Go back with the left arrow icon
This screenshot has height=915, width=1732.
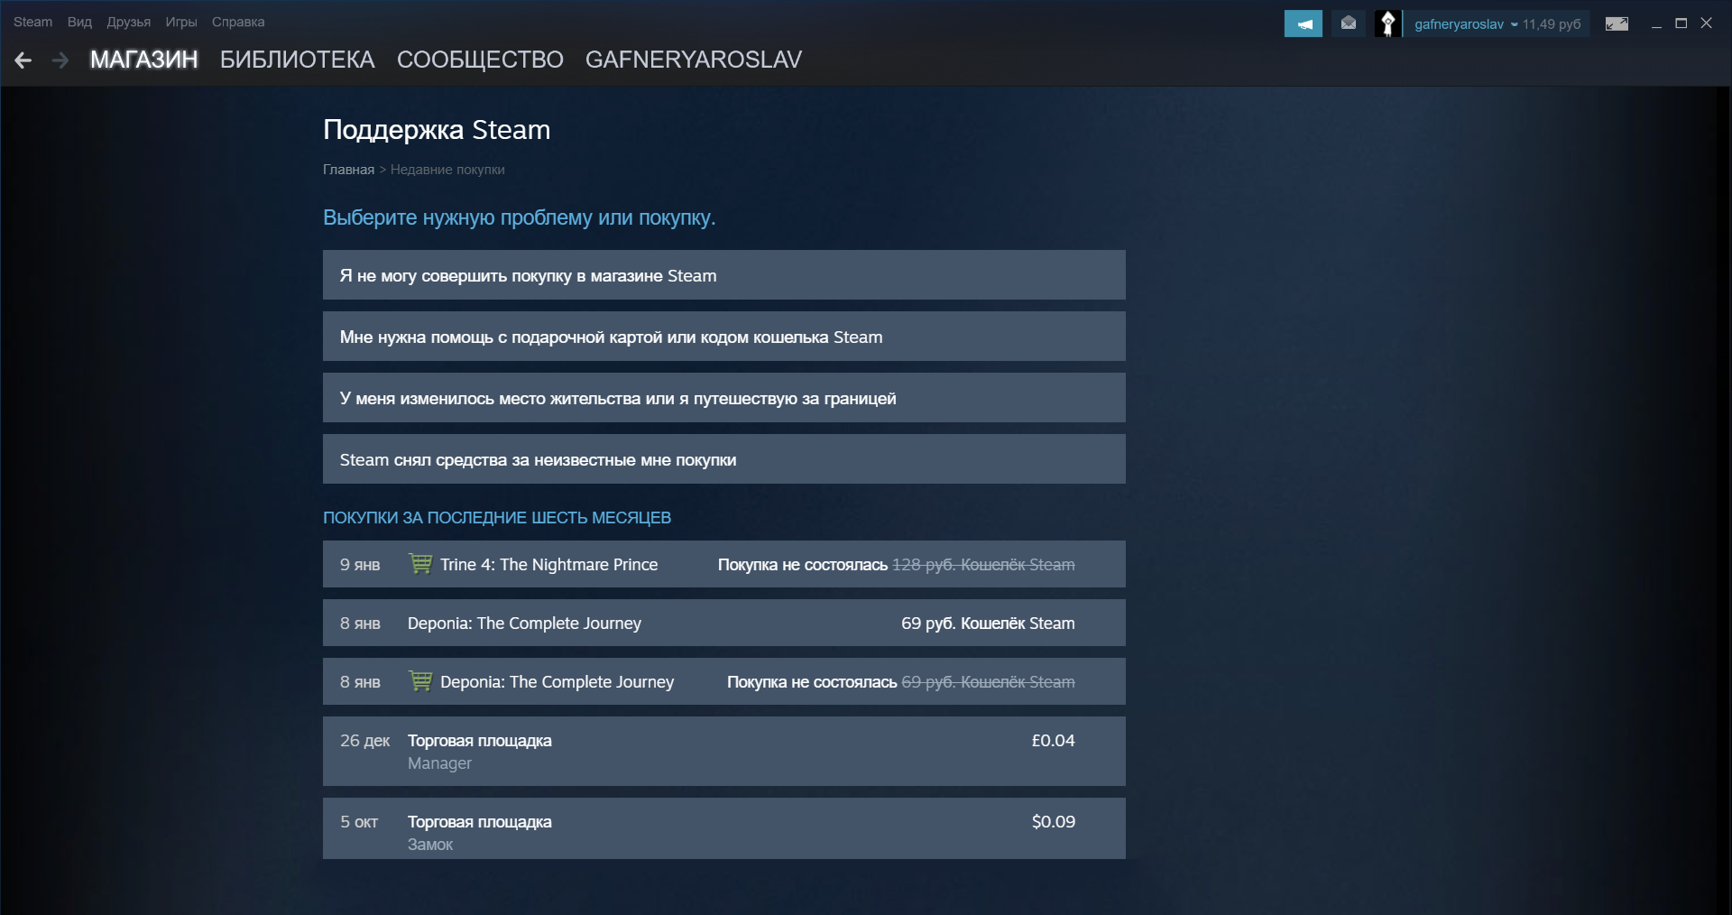(x=23, y=60)
